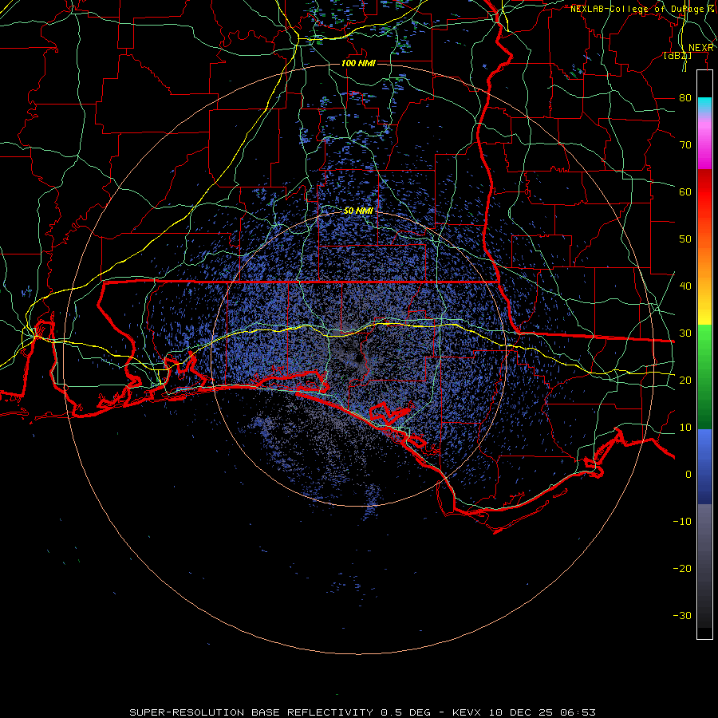This screenshot has width=718, height=718.
Task: Select the -30 value on dBZ scale
Action: coord(682,615)
